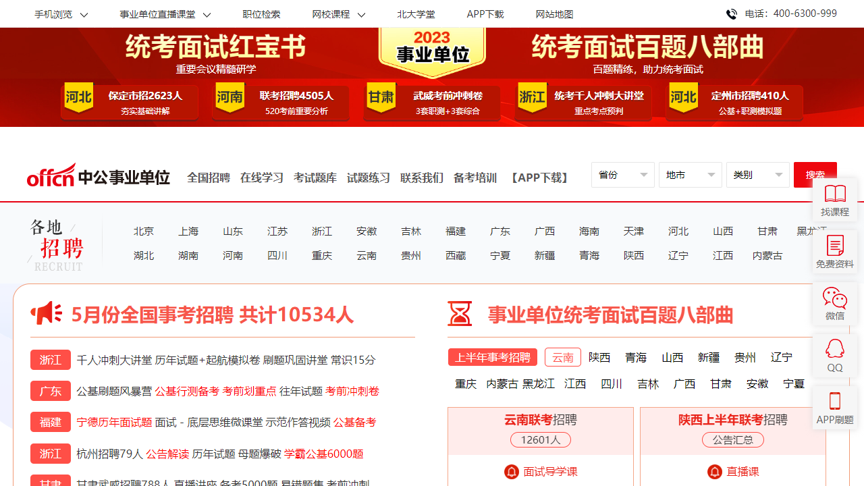Click the bell icon next to 面试导学课

(511, 472)
